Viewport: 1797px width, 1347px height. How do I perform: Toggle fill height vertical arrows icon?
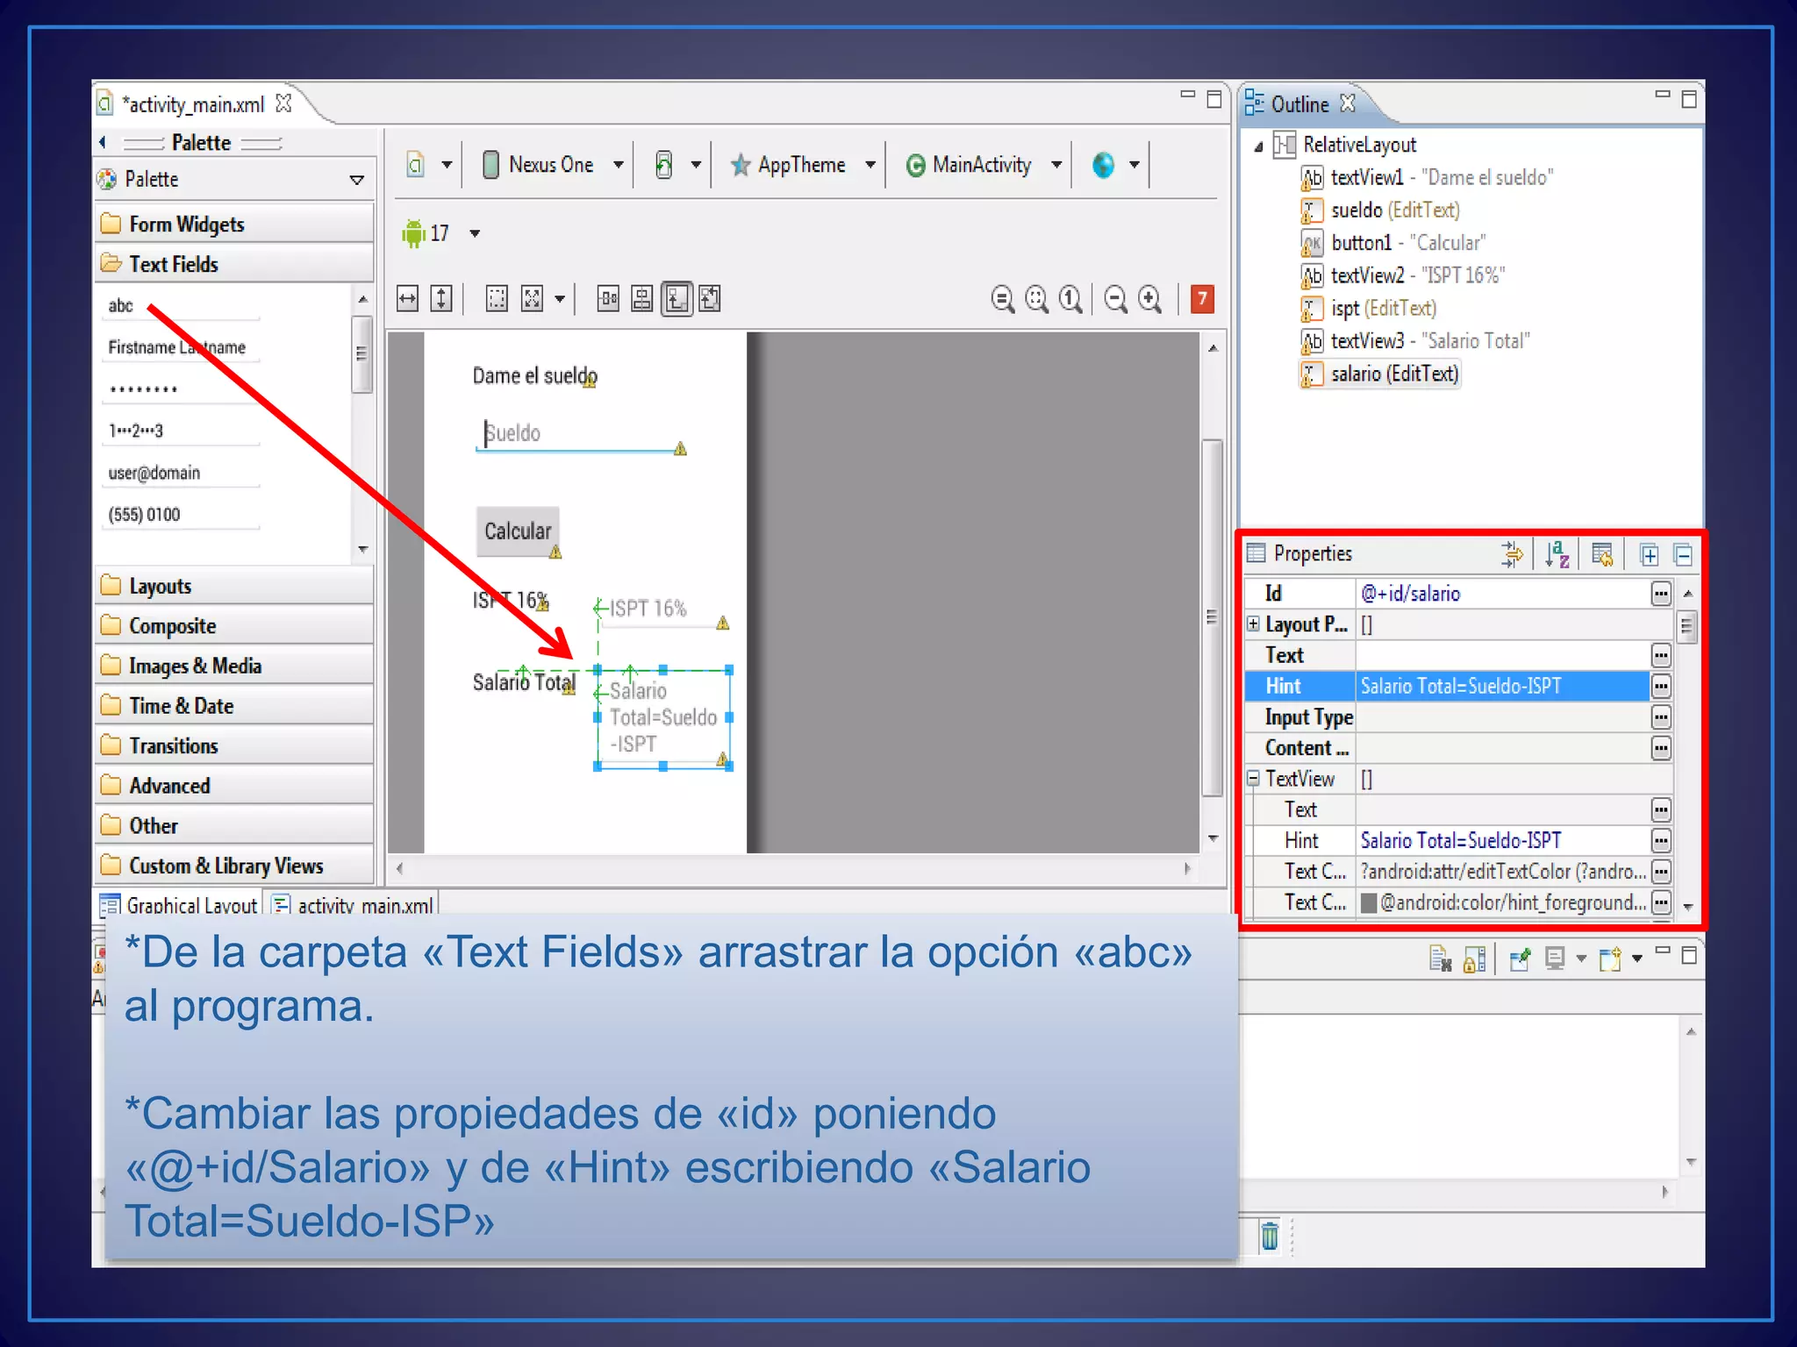click(441, 299)
